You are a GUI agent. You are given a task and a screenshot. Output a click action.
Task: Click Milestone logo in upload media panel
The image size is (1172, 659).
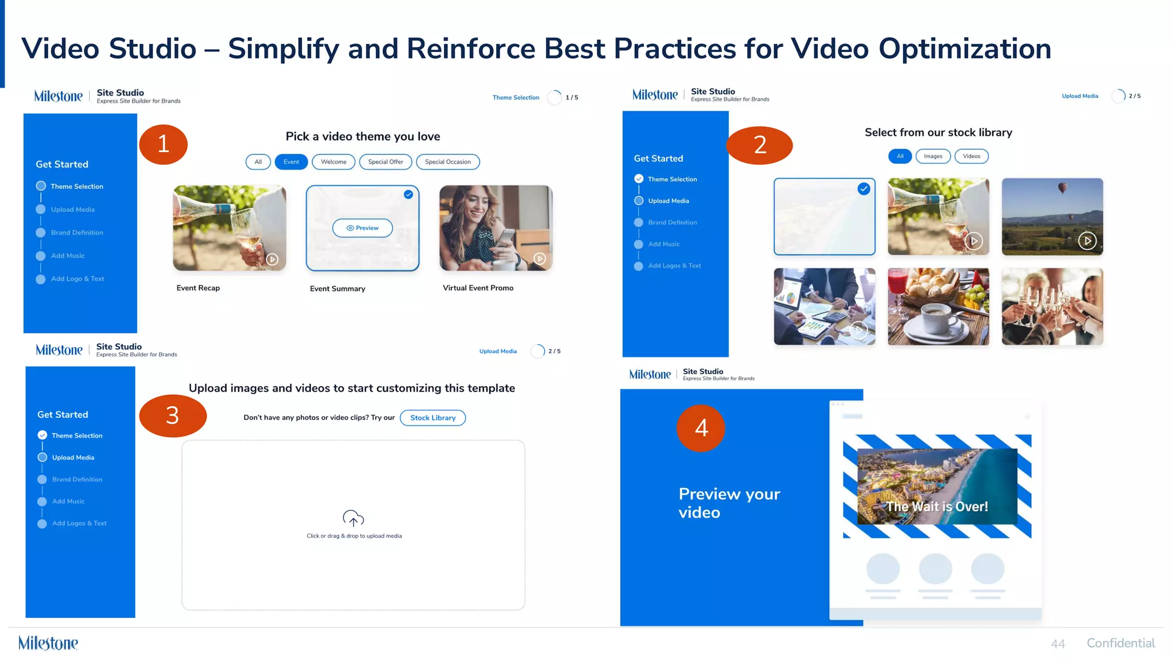59,350
